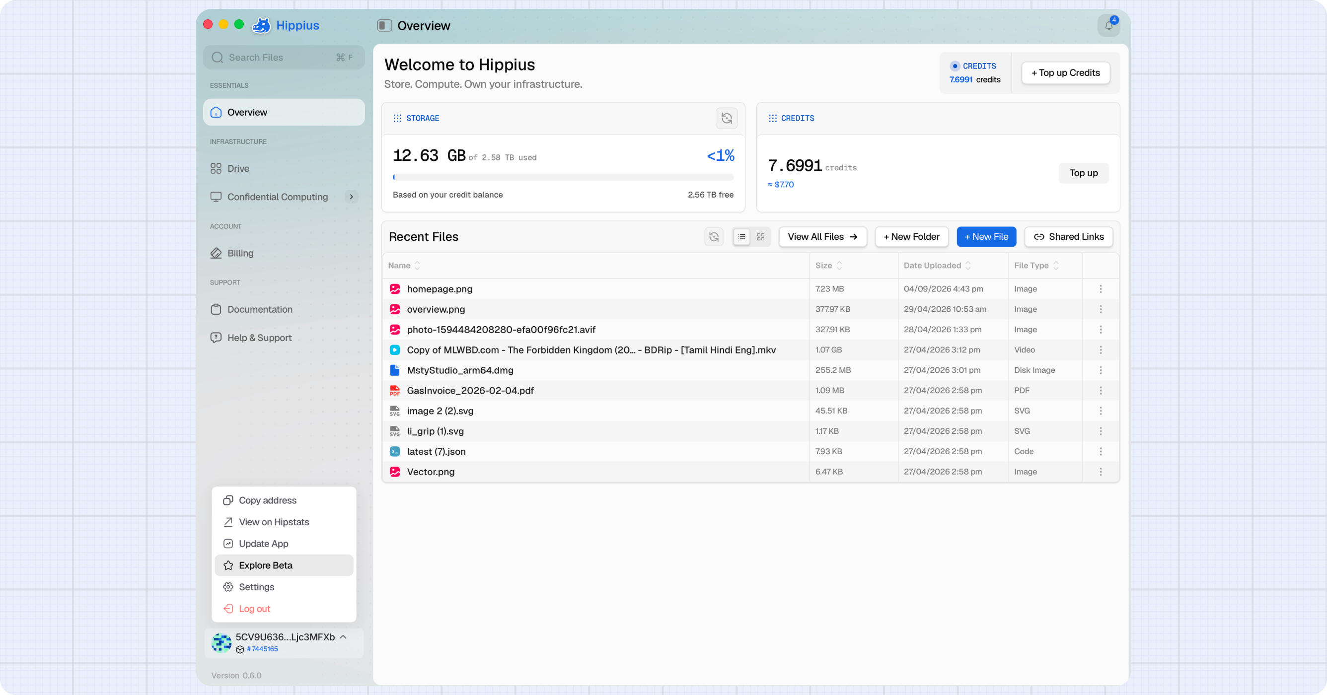Refresh the Storage card
This screenshot has height=695, width=1327.
(x=727, y=119)
